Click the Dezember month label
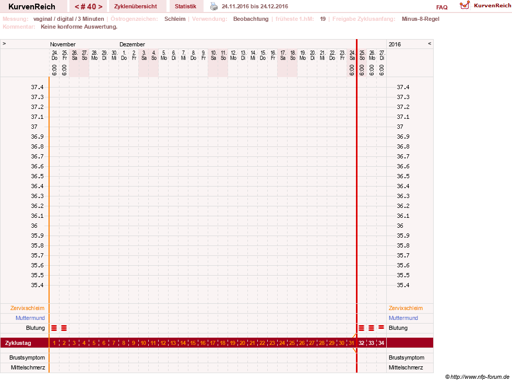Screen dimensions: 512x383 pyautogui.click(x=132, y=44)
